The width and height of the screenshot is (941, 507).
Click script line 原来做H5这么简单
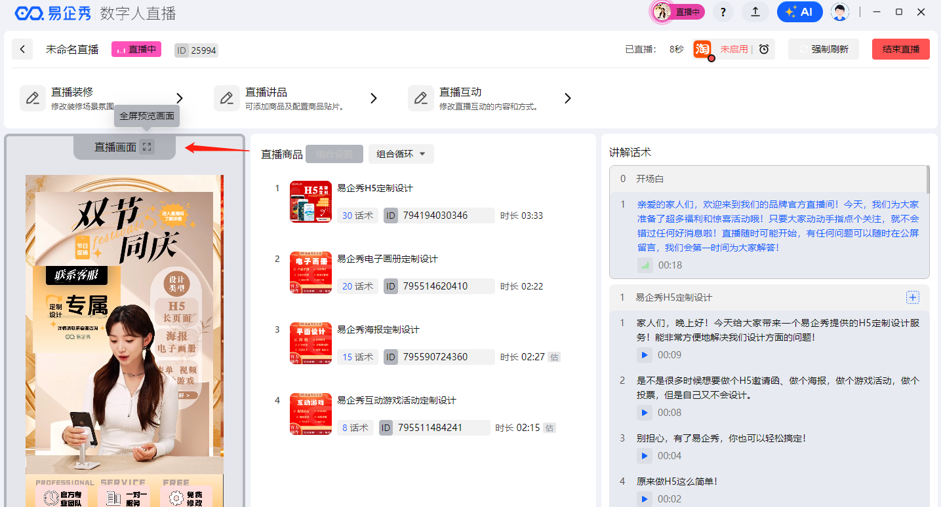tap(677, 481)
